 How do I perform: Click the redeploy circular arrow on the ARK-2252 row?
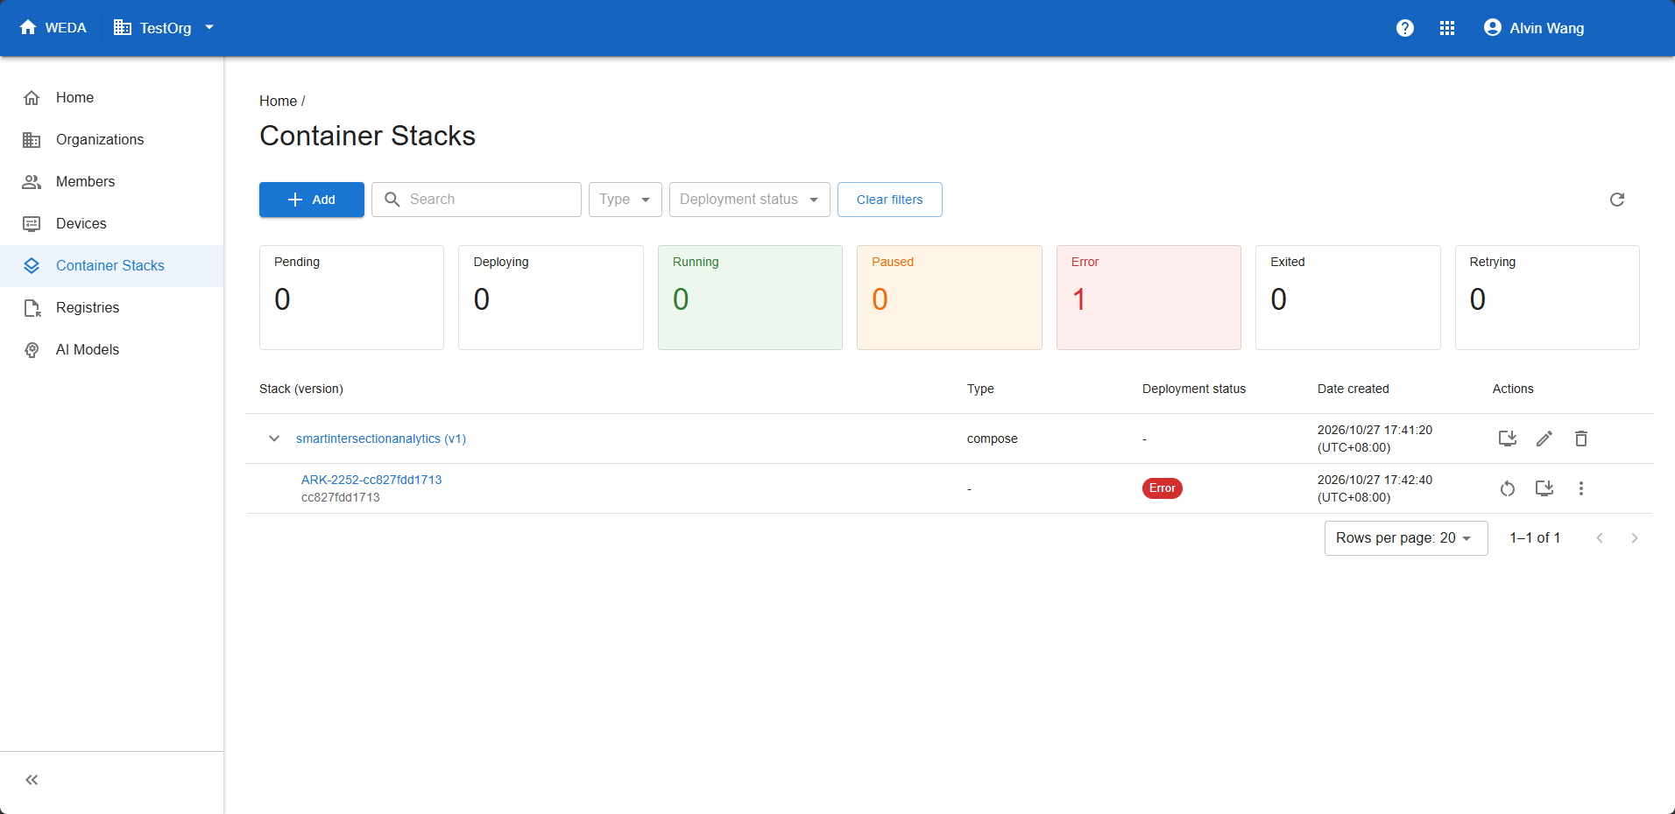click(1508, 488)
